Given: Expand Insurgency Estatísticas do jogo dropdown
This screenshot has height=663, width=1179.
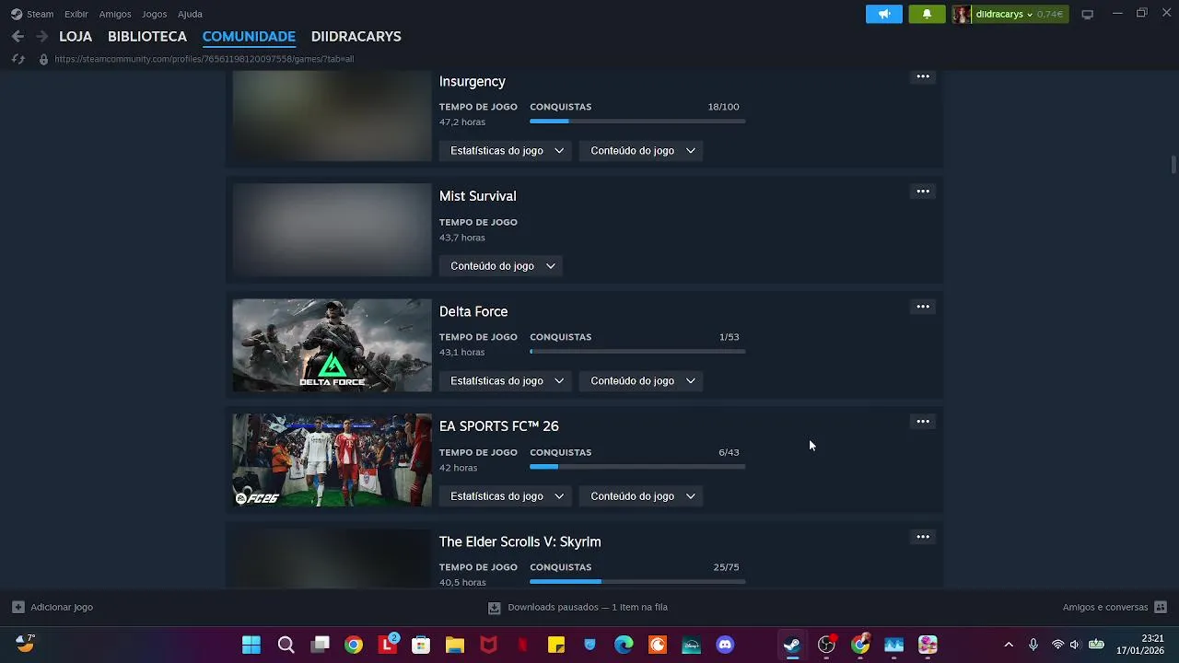Looking at the screenshot, I should tap(507, 151).
